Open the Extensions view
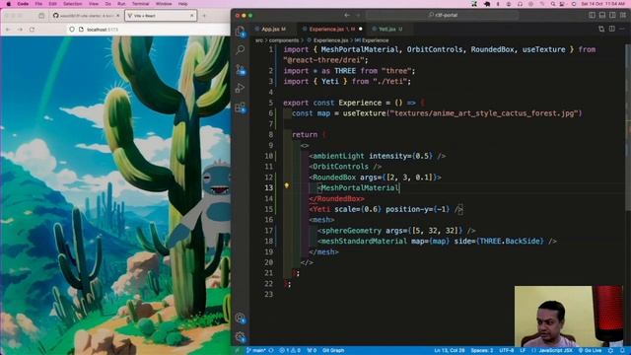This screenshot has width=631, height=355. coord(241,107)
